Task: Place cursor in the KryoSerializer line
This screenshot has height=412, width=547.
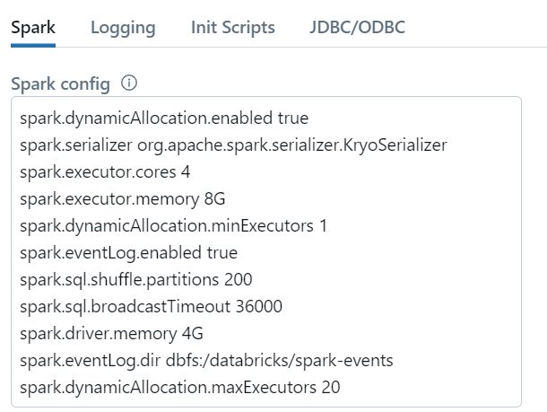Action: click(233, 145)
